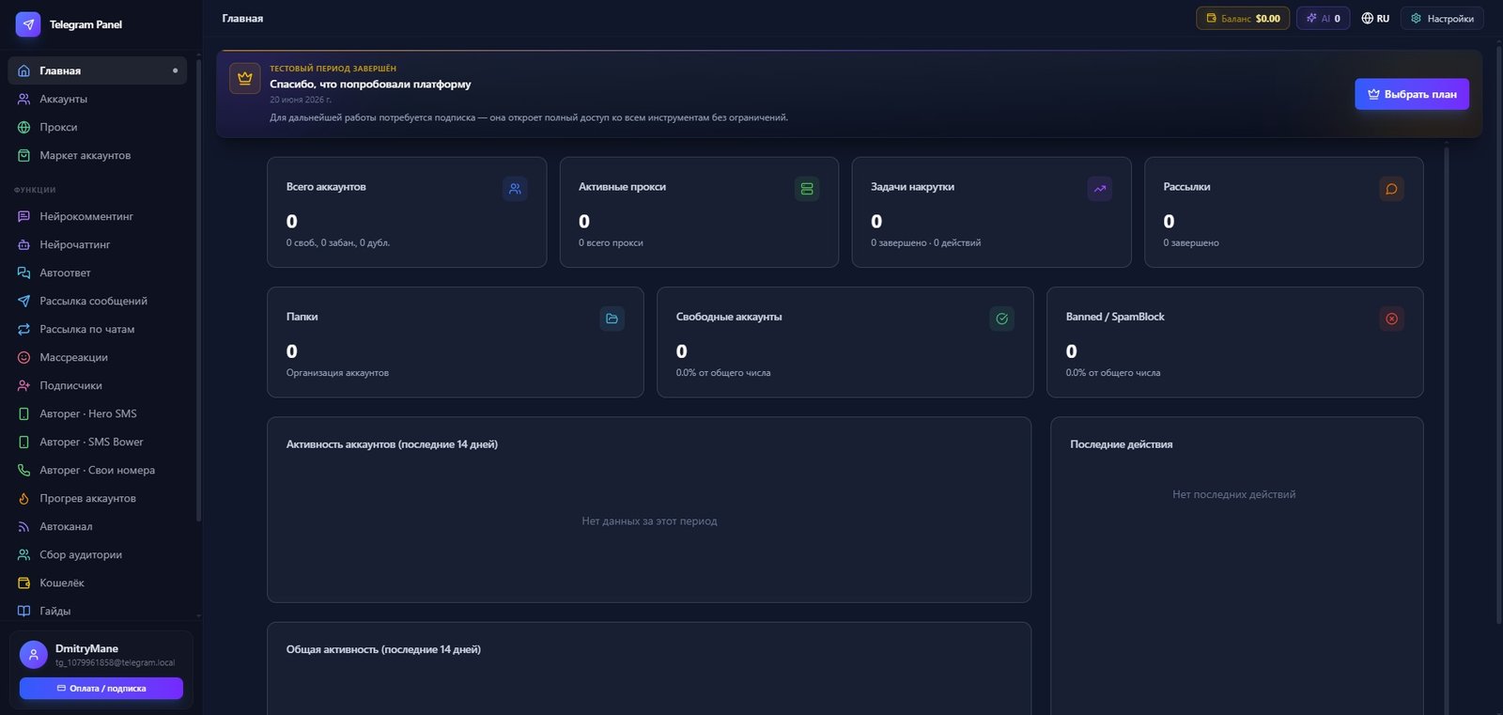This screenshot has width=1503, height=715.
Task: Click the book icon beside Гайды
Action: coord(23,611)
